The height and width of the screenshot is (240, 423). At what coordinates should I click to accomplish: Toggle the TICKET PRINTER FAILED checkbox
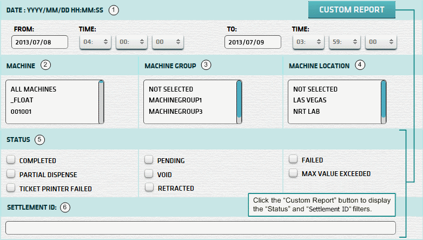(x=11, y=189)
